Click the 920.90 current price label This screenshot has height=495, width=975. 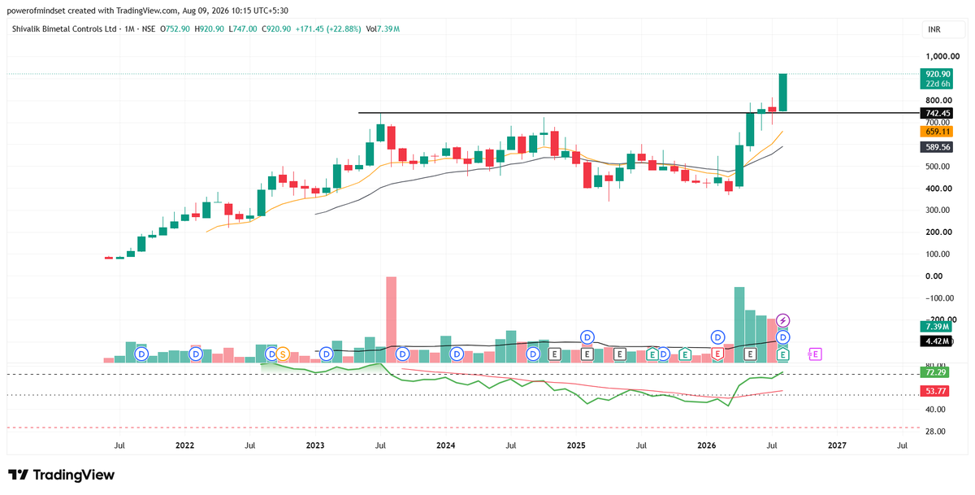click(x=938, y=73)
